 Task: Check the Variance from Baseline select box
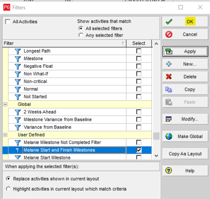tap(139, 127)
